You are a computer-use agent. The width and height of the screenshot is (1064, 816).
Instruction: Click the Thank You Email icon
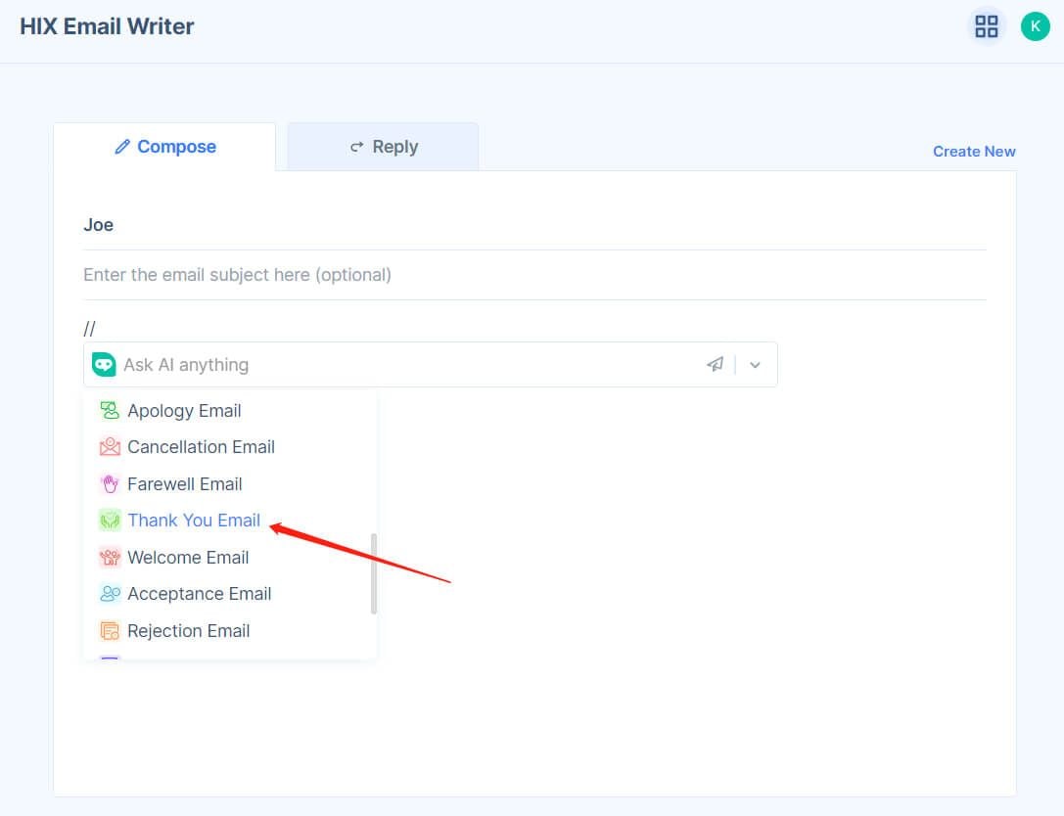coord(110,521)
